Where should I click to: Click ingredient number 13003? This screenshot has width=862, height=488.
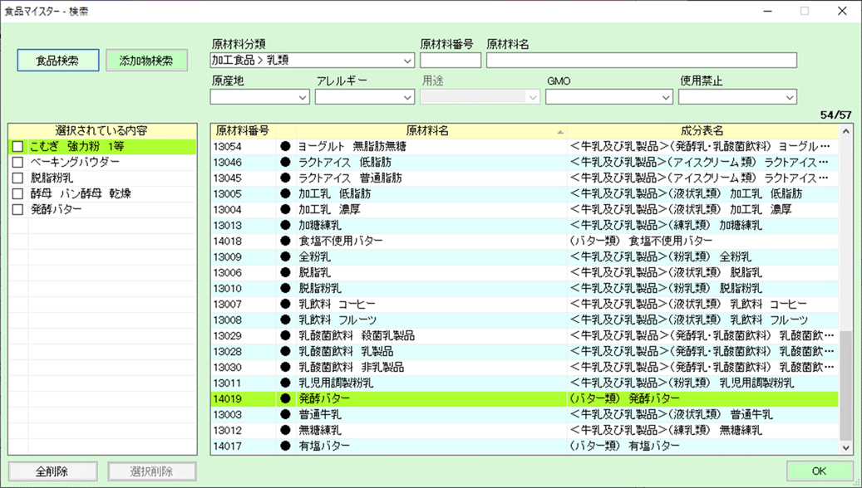point(228,414)
